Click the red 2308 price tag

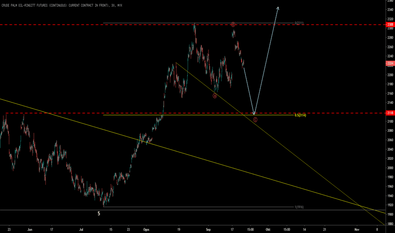tap(390, 25)
